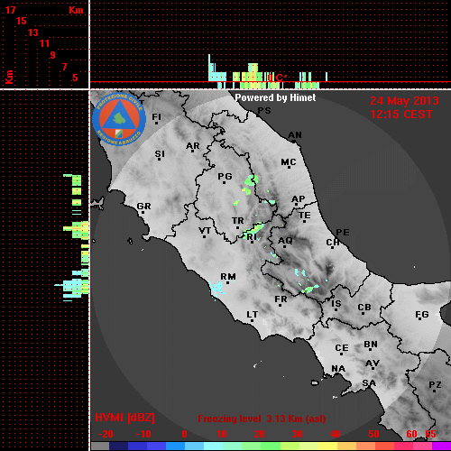Click the '9' height scale label
Screen dimensions: 451x451
click(53, 55)
